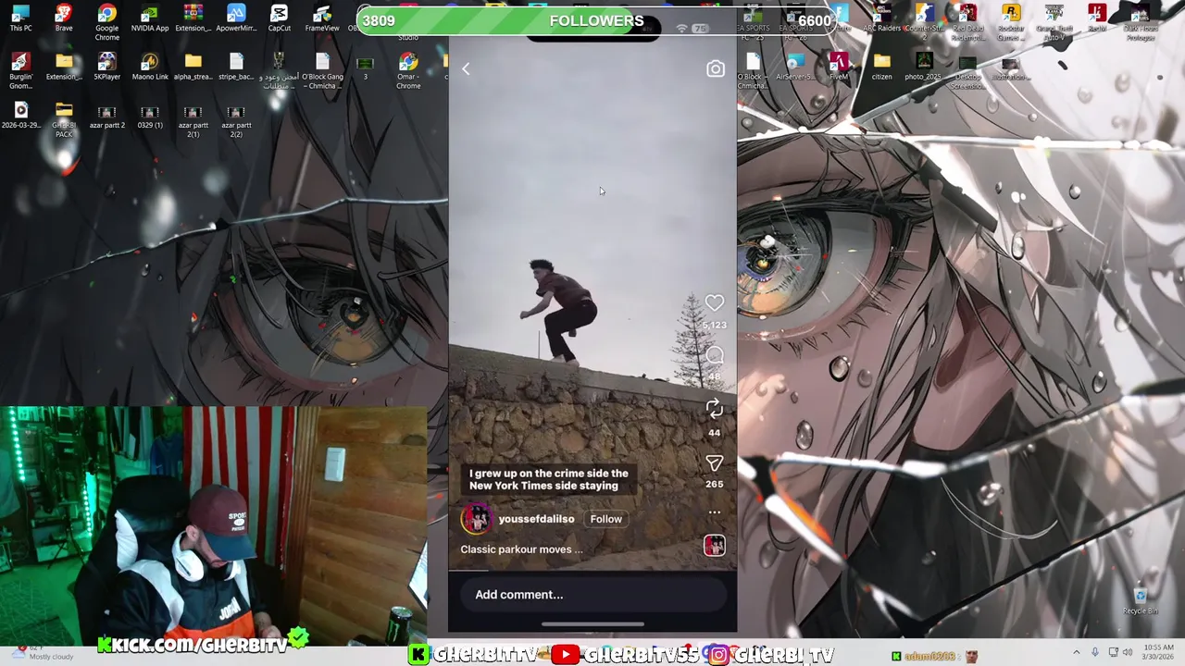The image size is (1185, 666).
Task: Launch ARC Raiders game shortcut
Action: pos(881,18)
